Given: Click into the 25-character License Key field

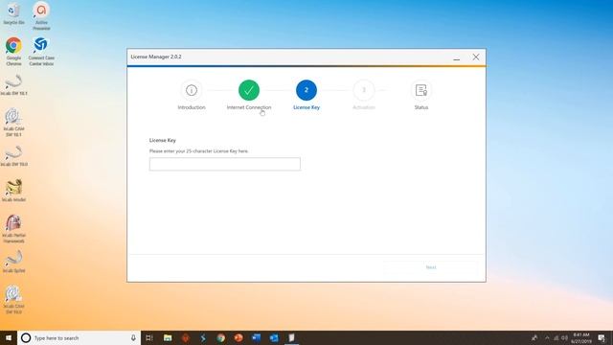Looking at the screenshot, I should tap(225, 164).
